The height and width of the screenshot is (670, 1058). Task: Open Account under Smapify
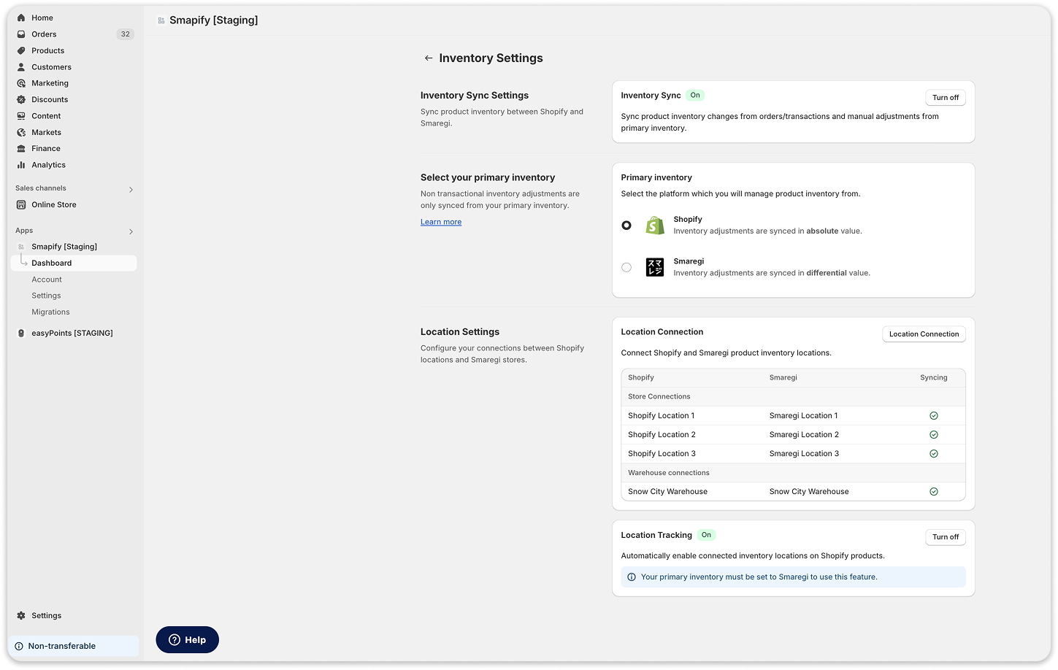coord(47,280)
